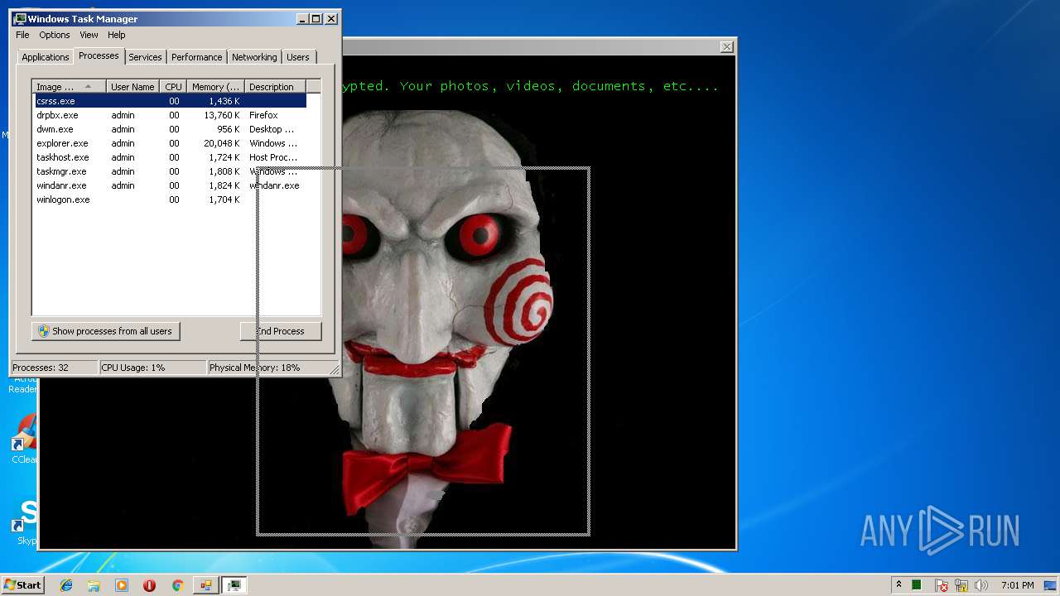This screenshot has height=596, width=1060.
Task: Sort by Image Name column header
Action: pyautogui.click(x=69, y=87)
